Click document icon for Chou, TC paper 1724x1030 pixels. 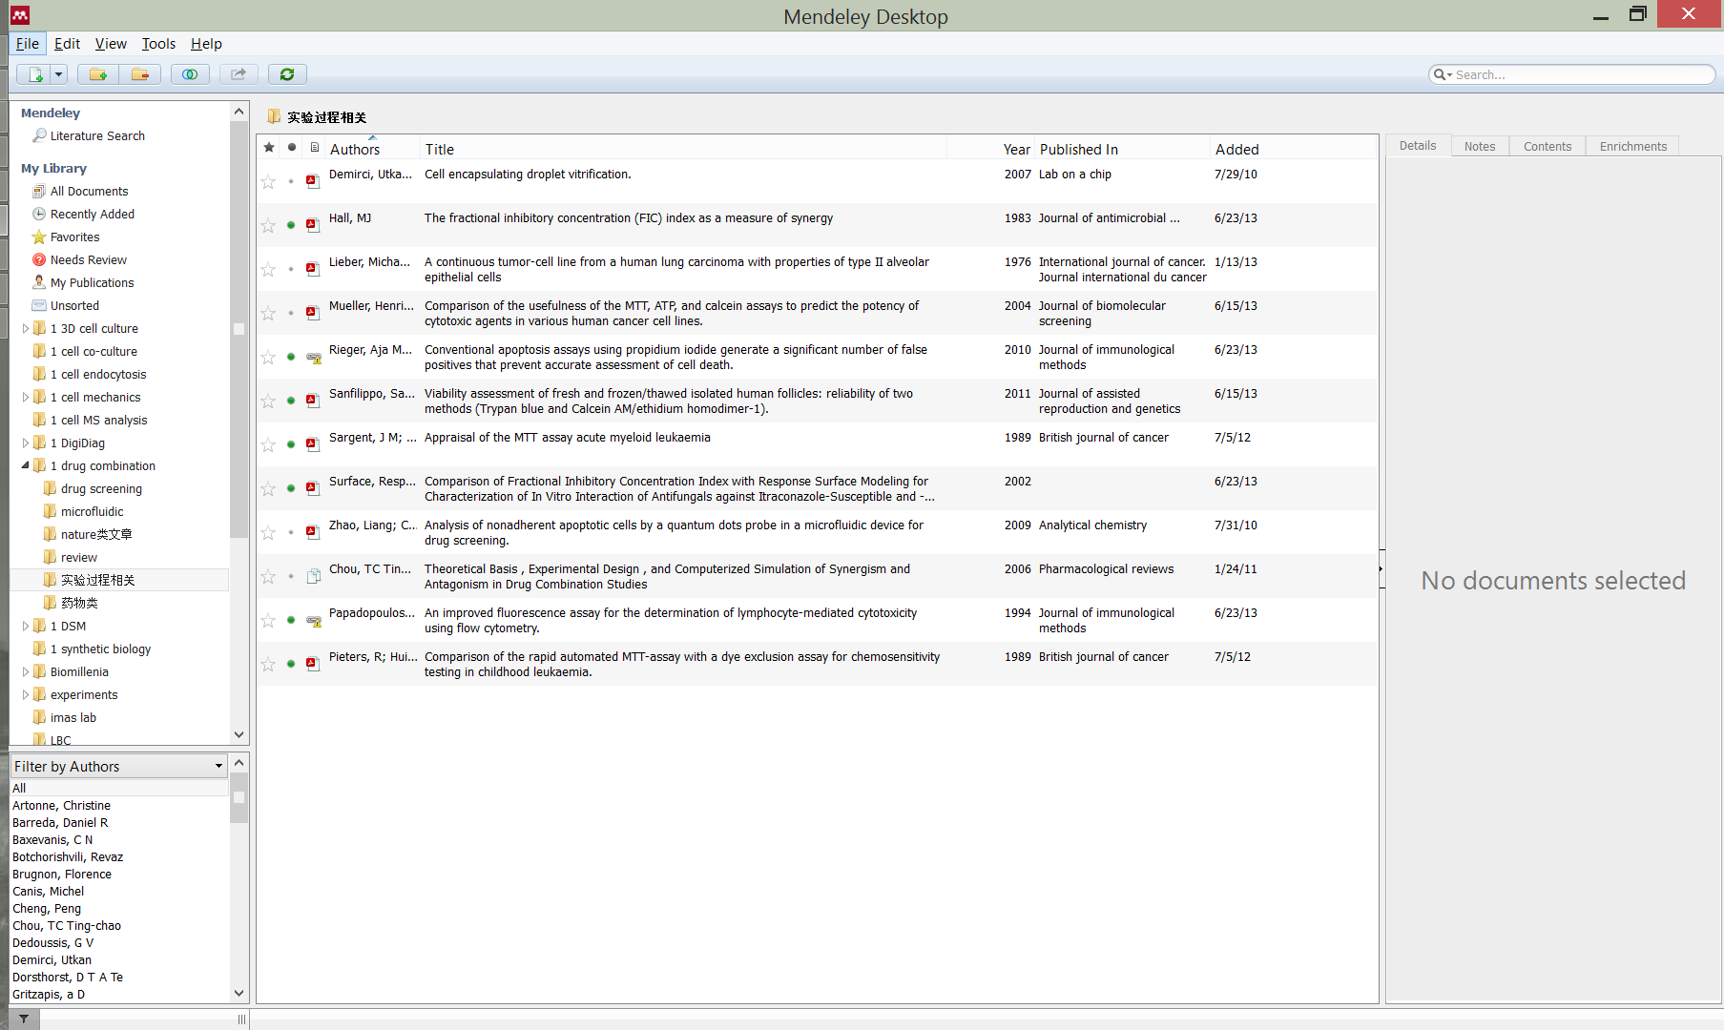point(313,576)
